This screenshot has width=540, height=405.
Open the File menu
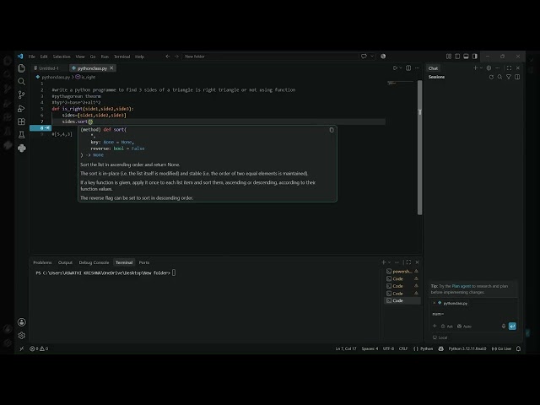coord(32,57)
